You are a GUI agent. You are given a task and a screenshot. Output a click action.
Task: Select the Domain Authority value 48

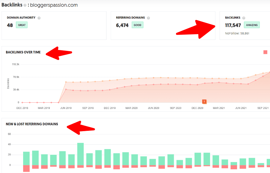tap(10, 25)
